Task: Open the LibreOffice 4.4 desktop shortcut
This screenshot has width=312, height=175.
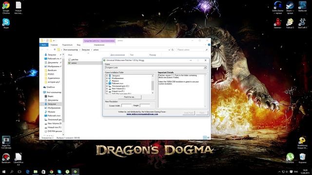Action: (19, 159)
